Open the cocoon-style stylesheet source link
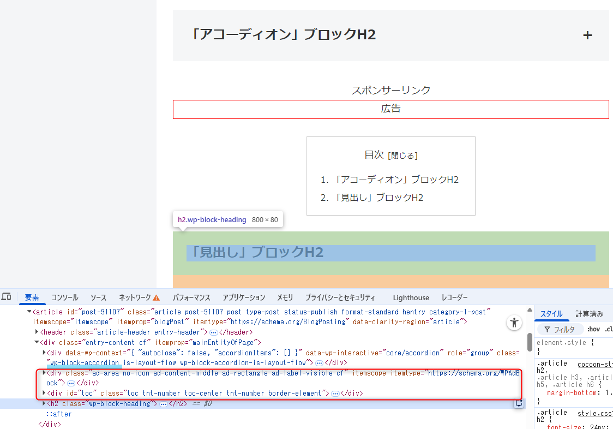 point(594,364)
